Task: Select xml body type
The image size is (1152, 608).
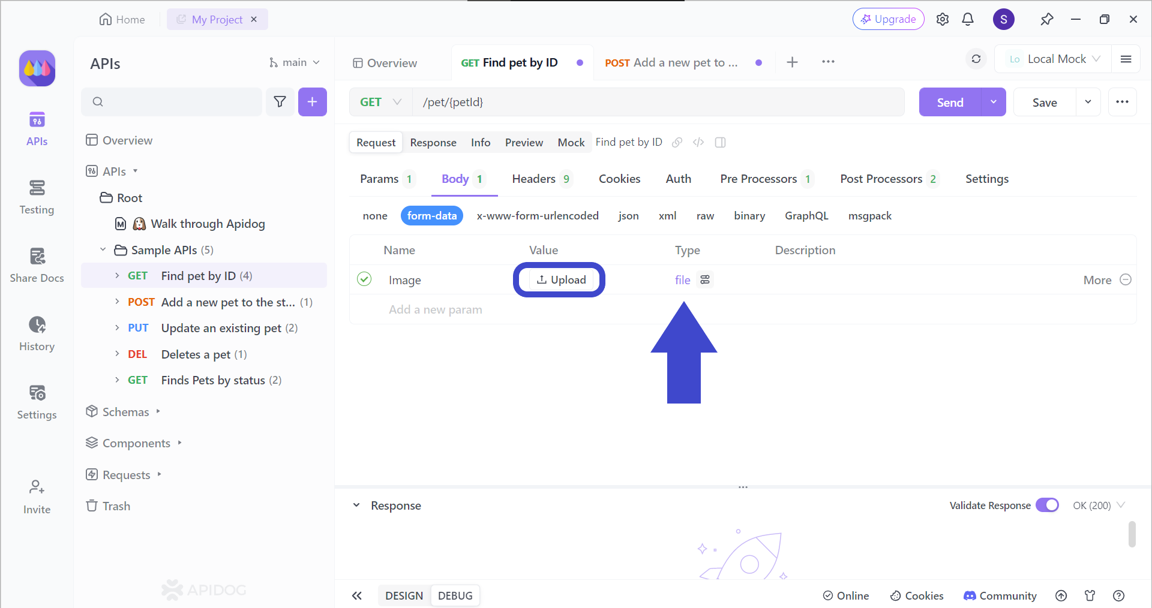Action: point(667,215)
